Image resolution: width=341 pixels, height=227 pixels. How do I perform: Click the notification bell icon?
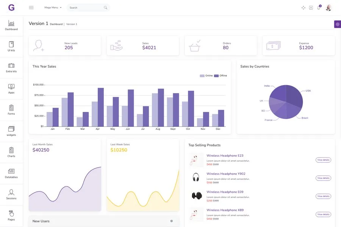[319, 8]
